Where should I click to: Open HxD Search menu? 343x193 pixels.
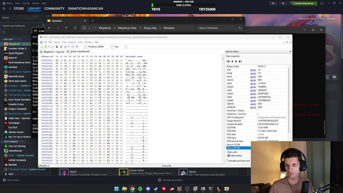(x=57, y=42)
